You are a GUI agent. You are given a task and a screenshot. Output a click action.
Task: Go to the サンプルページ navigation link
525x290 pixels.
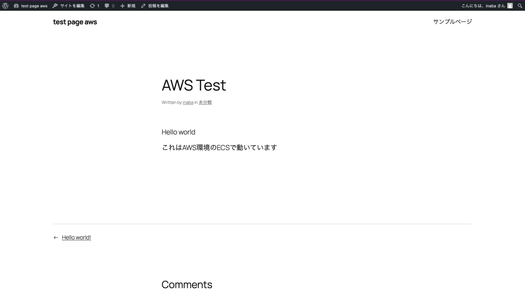452,22
